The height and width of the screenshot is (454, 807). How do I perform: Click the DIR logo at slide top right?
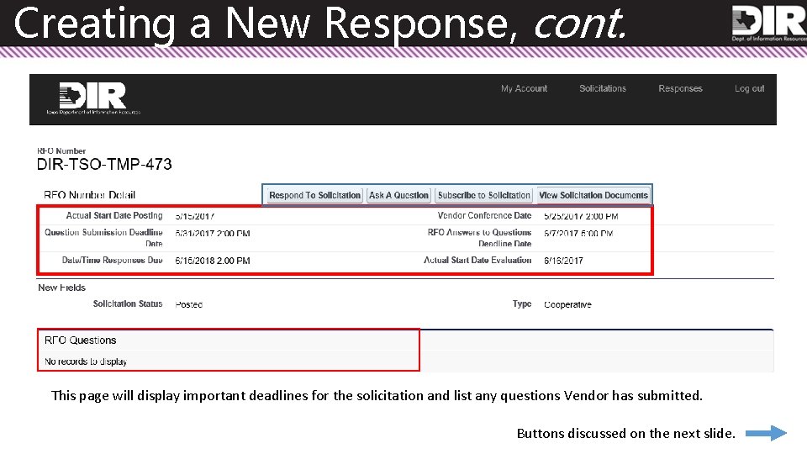pyautogui.click(x=769, y=24)
